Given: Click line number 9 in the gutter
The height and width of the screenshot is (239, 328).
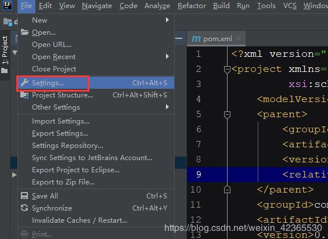Looking at the screenshot, I should pyautogui.click(x=199, y=175).
